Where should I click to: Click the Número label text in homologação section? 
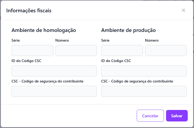click(x=62, y=40)
